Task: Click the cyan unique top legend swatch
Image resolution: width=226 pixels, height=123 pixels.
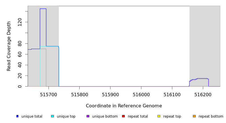Action: click(53, 116)
